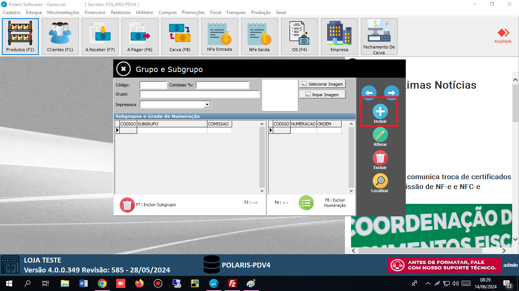
Task: Expand the Impressora dropdown
Action: pyautogui.click(x=207, y=105)
